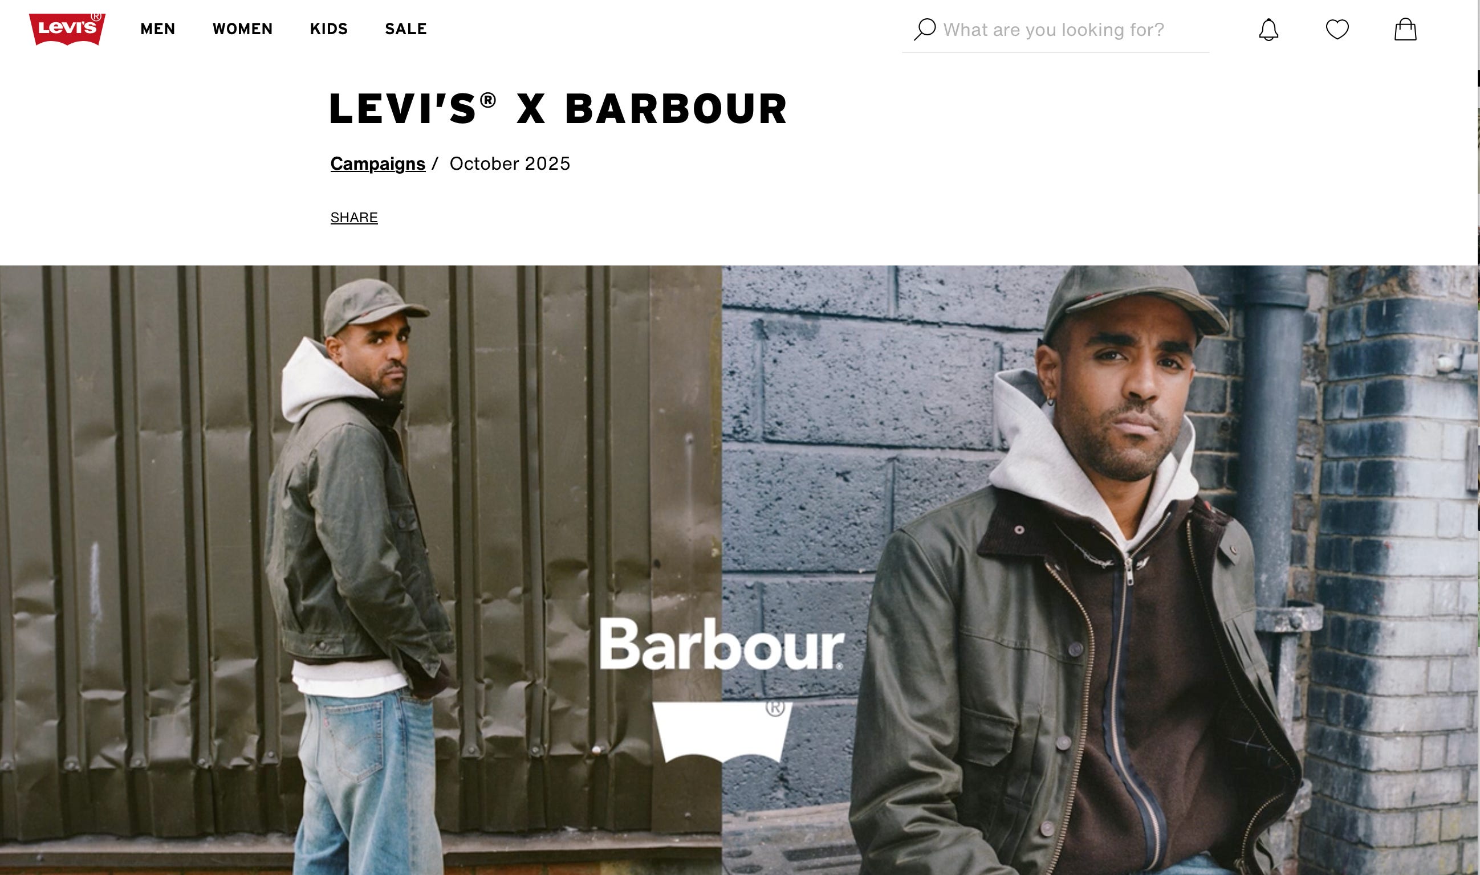Screen dimensions: 1480x875
Task: Click the right close-up portrait photo
Action: pos(1100,570)
